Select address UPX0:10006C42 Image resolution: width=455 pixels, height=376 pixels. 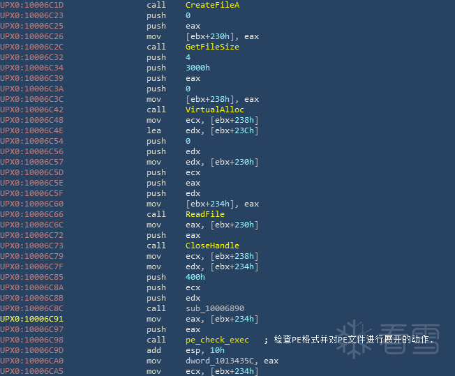pos(31,110)
